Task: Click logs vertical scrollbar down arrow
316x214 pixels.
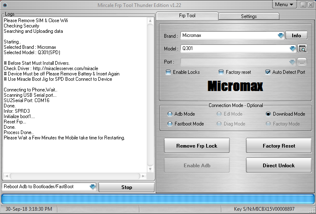Action: [150, 169]
